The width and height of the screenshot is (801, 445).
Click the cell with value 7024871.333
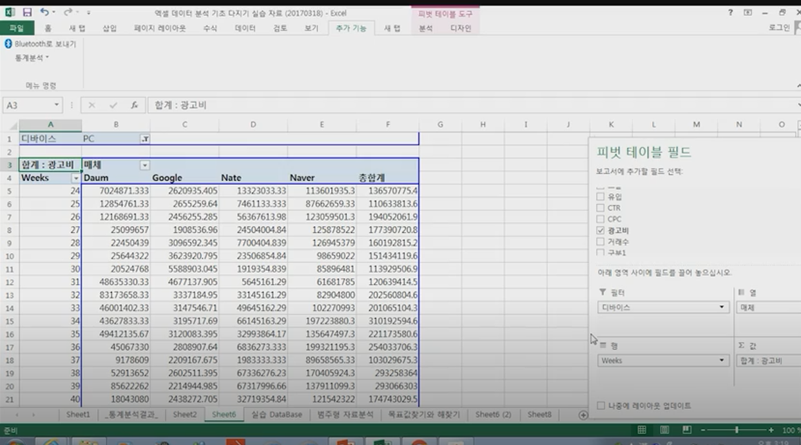click(x=116, y=191)
